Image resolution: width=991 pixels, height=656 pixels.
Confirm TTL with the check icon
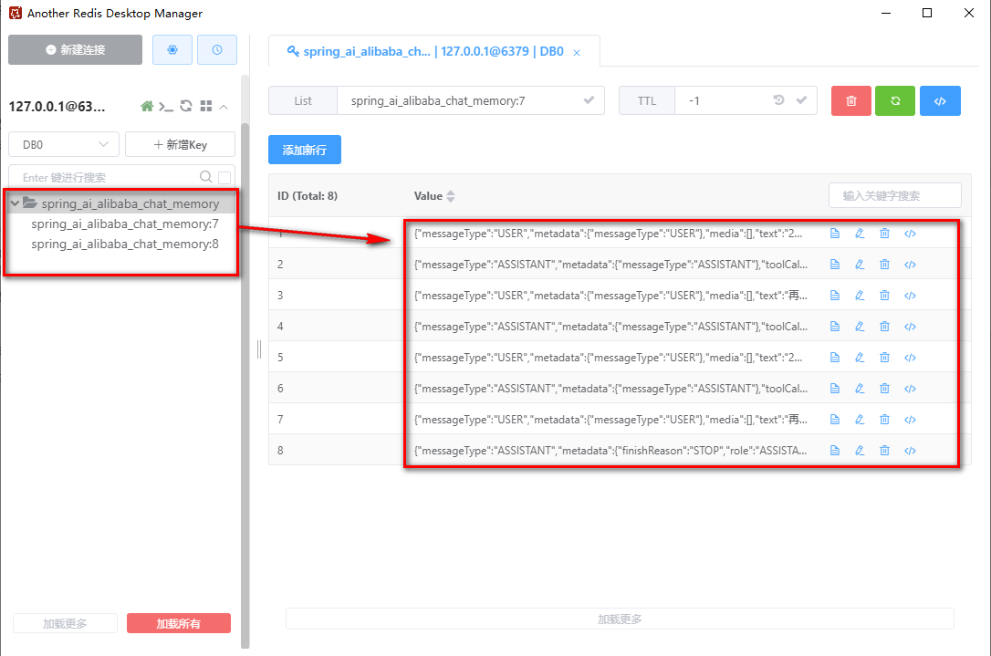(801, 100)
